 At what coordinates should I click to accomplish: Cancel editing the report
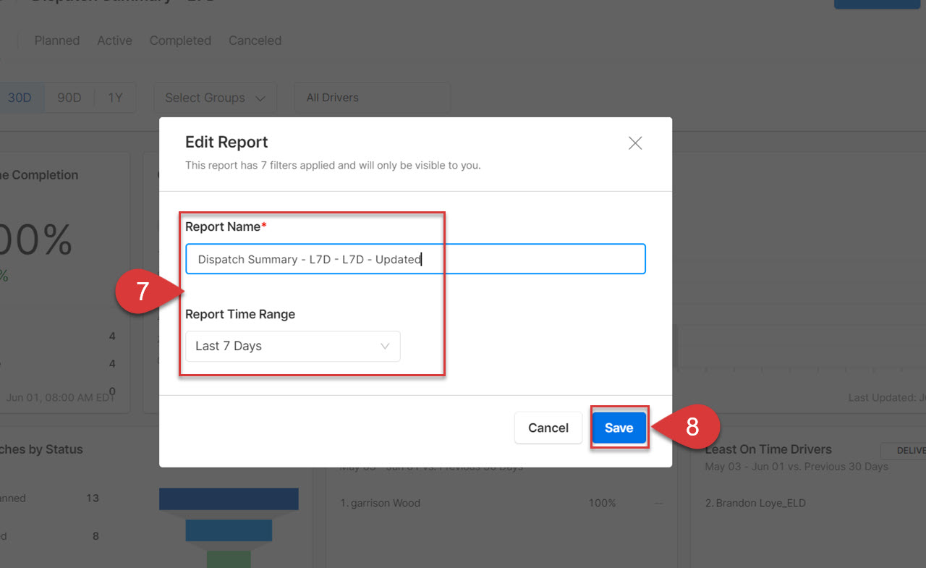pos(548,428)
